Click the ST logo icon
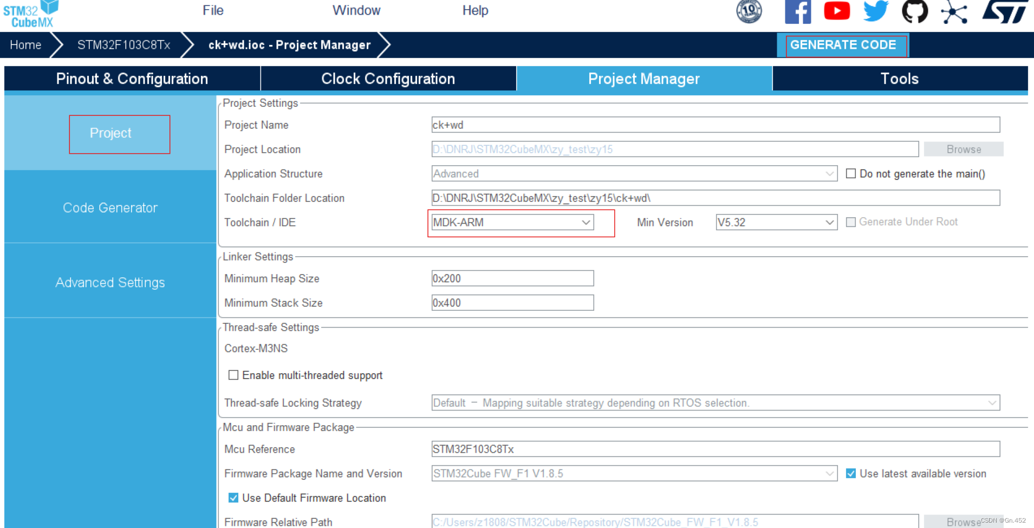Image resolution: width=1034 pixels, height=528 pixels. click(1005, 12)
